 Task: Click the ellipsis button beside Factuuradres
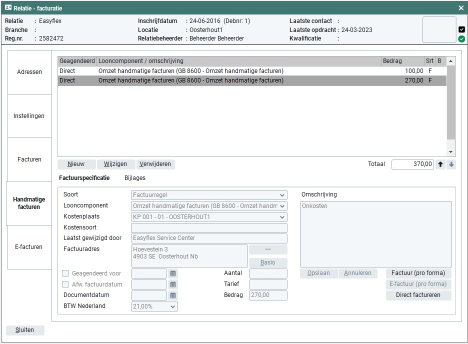[x=267, y=249]
